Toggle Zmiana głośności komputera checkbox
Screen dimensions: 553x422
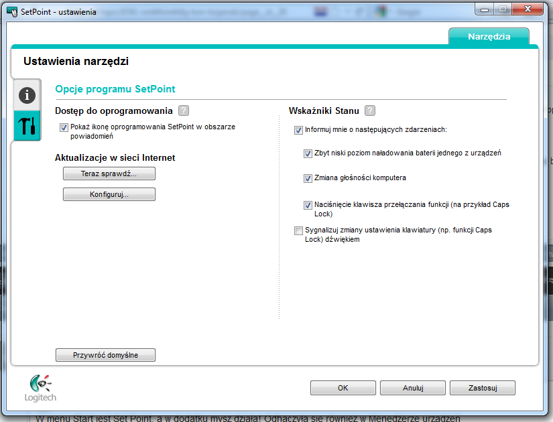pyautogui.click(x=308, y=178)
